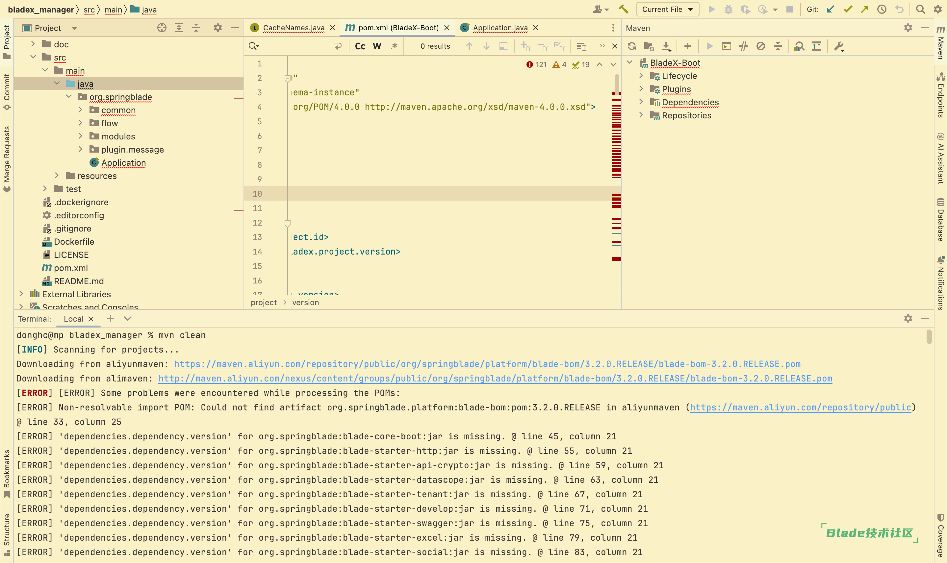Expand External Libraries node

point(21,294)
